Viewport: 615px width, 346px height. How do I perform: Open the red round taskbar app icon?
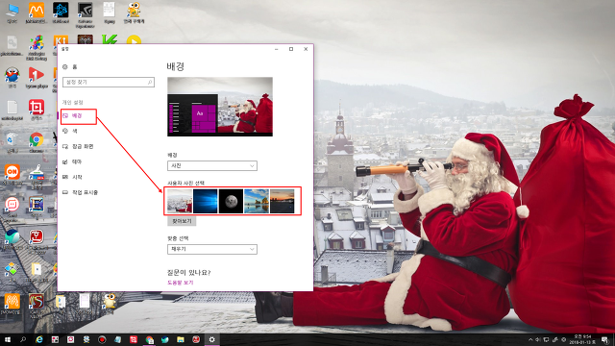coord(196,339)
